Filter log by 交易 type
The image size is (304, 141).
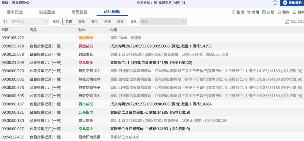click(82, 22)
